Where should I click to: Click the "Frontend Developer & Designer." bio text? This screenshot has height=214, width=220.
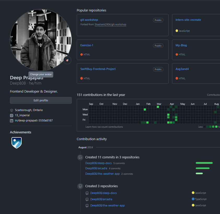34,92
